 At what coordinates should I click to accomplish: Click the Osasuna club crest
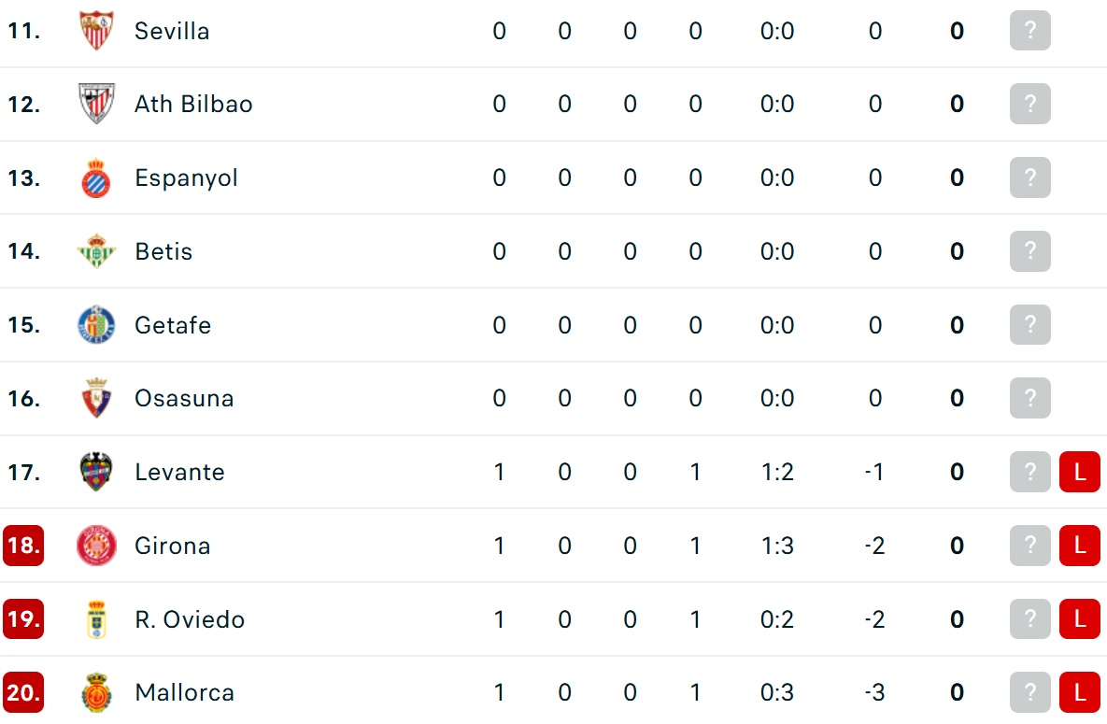(x=96, y=398)
